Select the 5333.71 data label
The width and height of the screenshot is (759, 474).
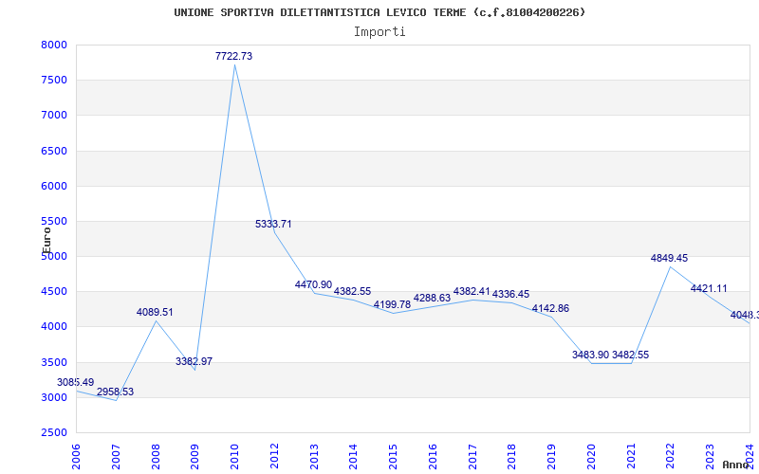(x=273, y=224)
